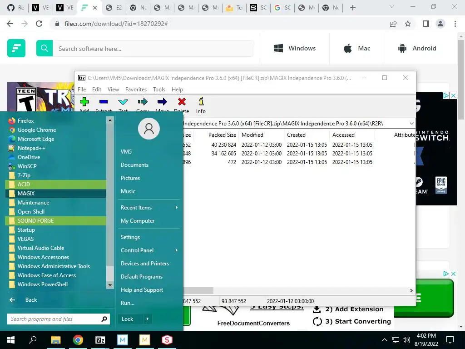Open the 7-Zip View menu
Screen dimensions: 465x349
point(113,90)
